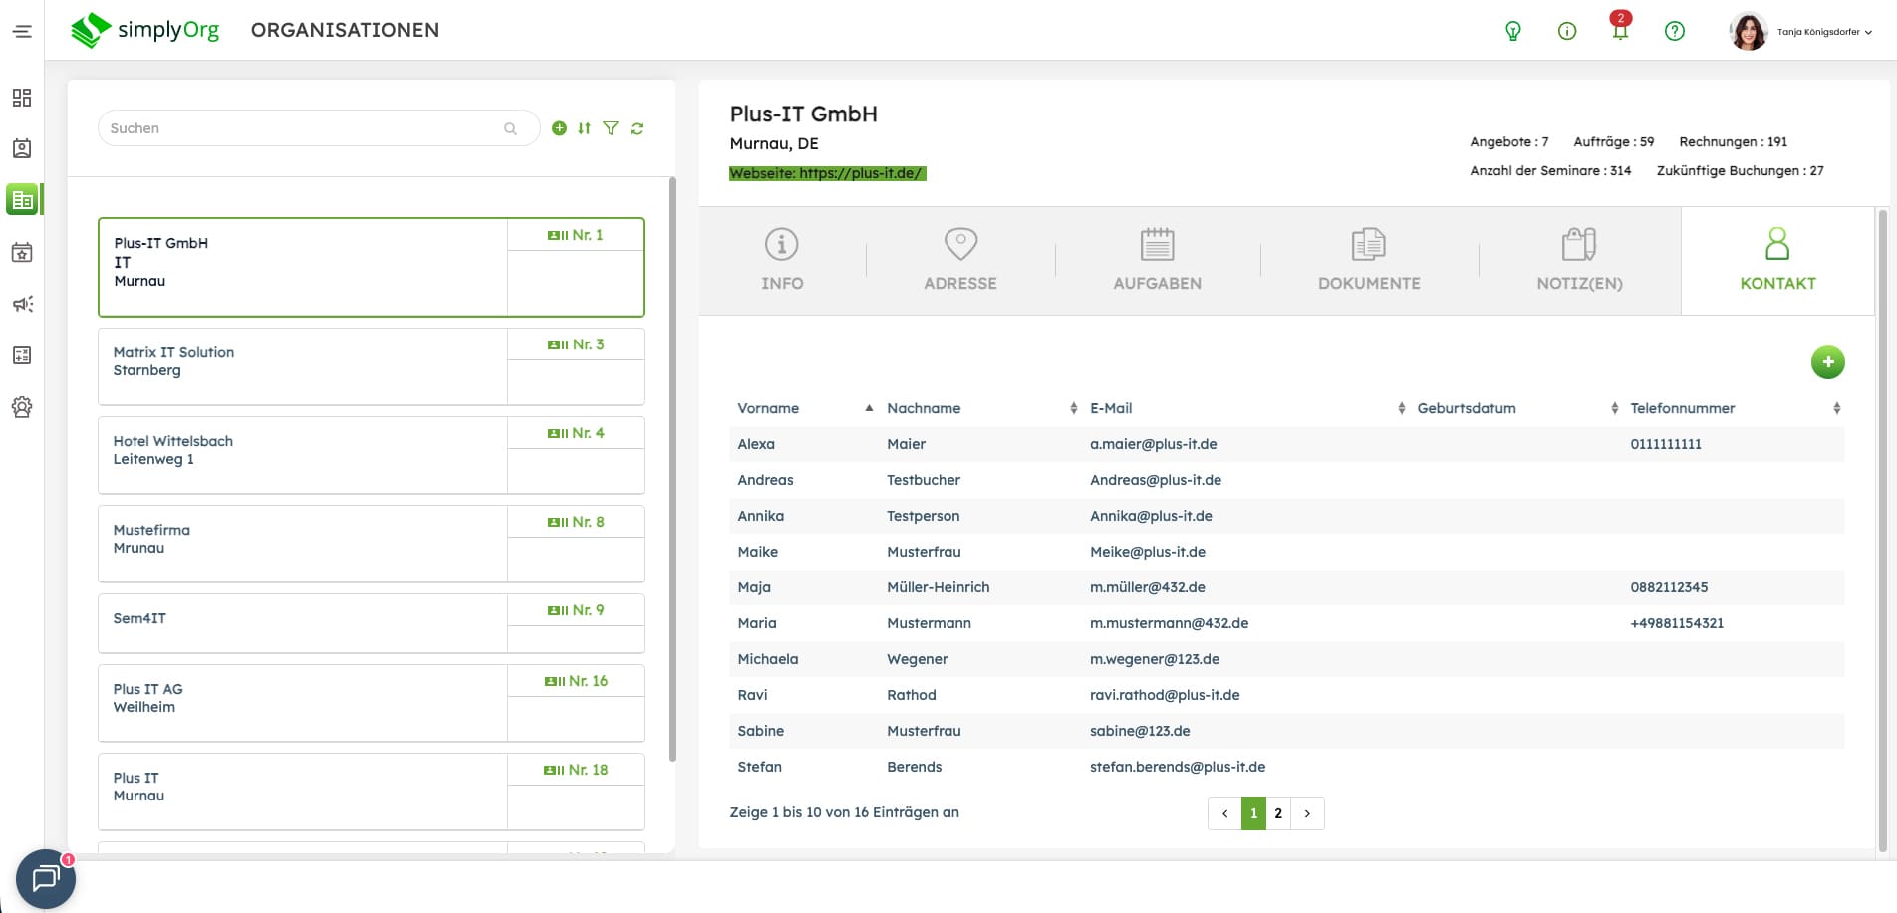
Task: Open the notification bell with badge
Action: click(x=1620, y=31)
